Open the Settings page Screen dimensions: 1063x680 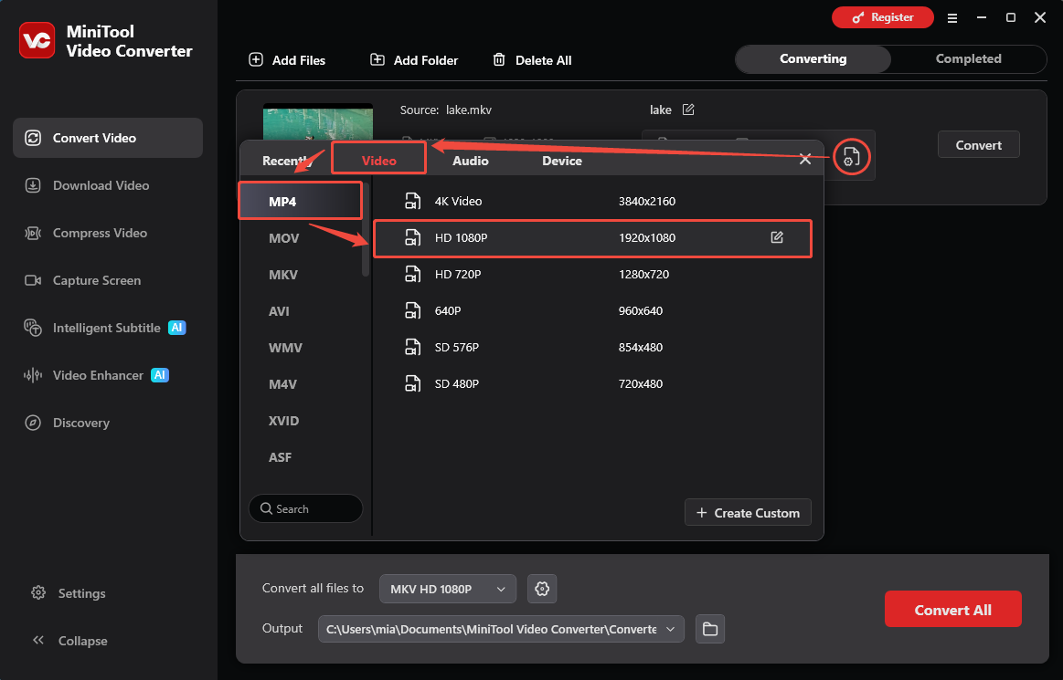[69, 592]
